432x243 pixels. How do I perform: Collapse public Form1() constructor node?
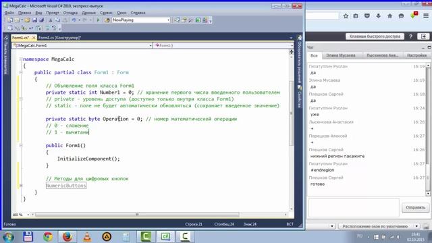pyautogui.click(x=21, y=145)
